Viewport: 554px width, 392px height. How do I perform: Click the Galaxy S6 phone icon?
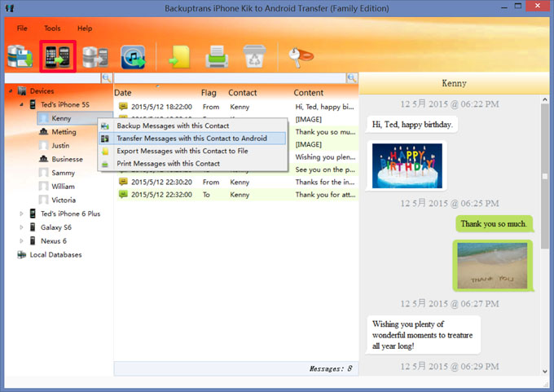tap(33, 227)
